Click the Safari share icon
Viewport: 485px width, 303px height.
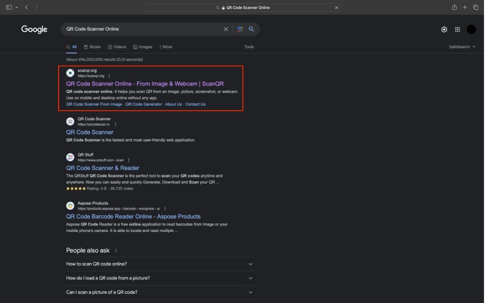pos(454,7)
